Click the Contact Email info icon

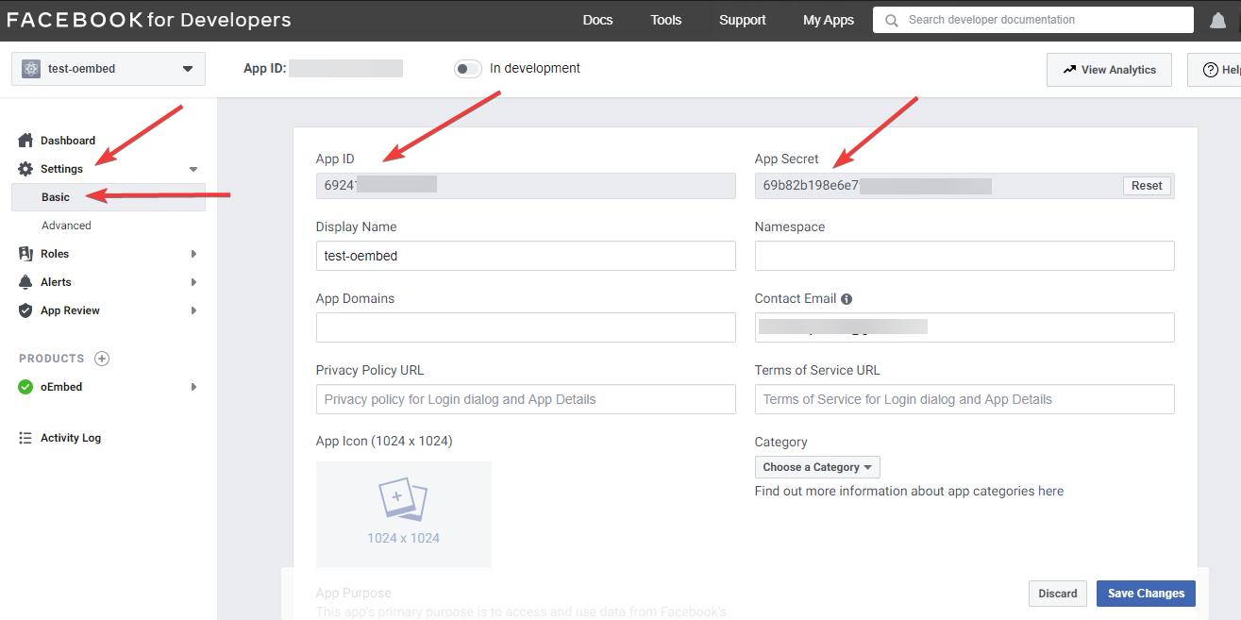847,299
